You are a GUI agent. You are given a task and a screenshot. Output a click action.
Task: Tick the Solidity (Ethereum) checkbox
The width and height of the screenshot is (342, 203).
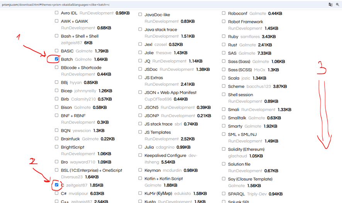click(223, 149)
